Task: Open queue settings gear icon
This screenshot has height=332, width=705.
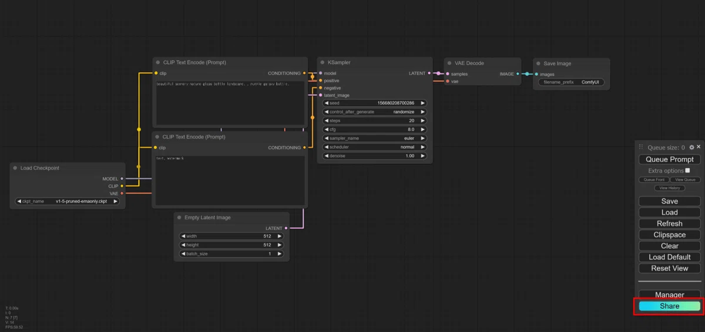Action: click(691, 147)
